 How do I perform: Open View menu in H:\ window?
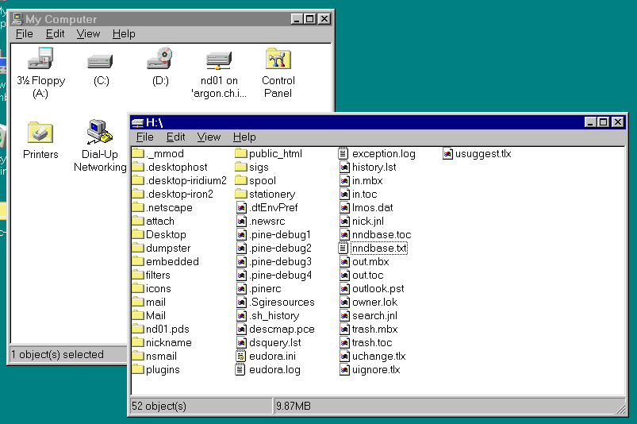pos(209,137)
